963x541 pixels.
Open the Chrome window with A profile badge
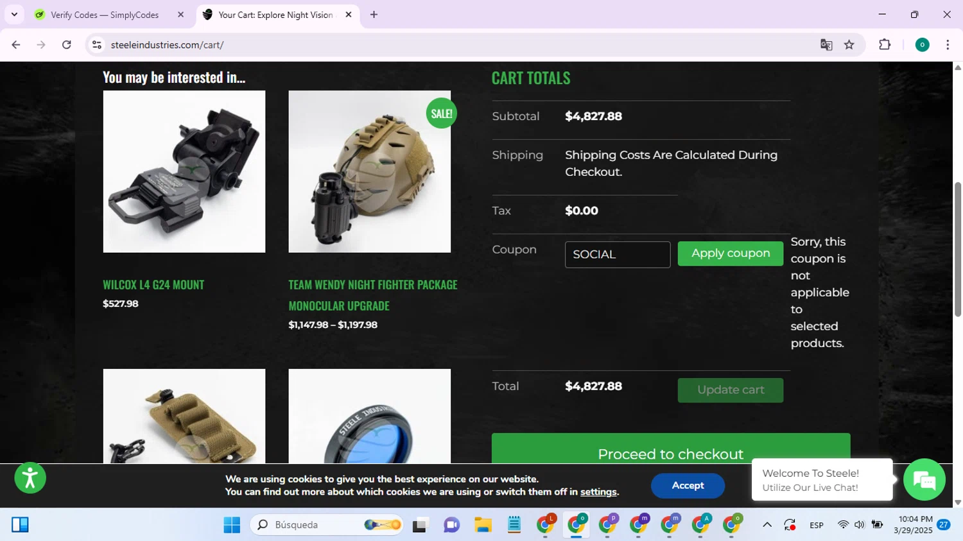[700, 525]
